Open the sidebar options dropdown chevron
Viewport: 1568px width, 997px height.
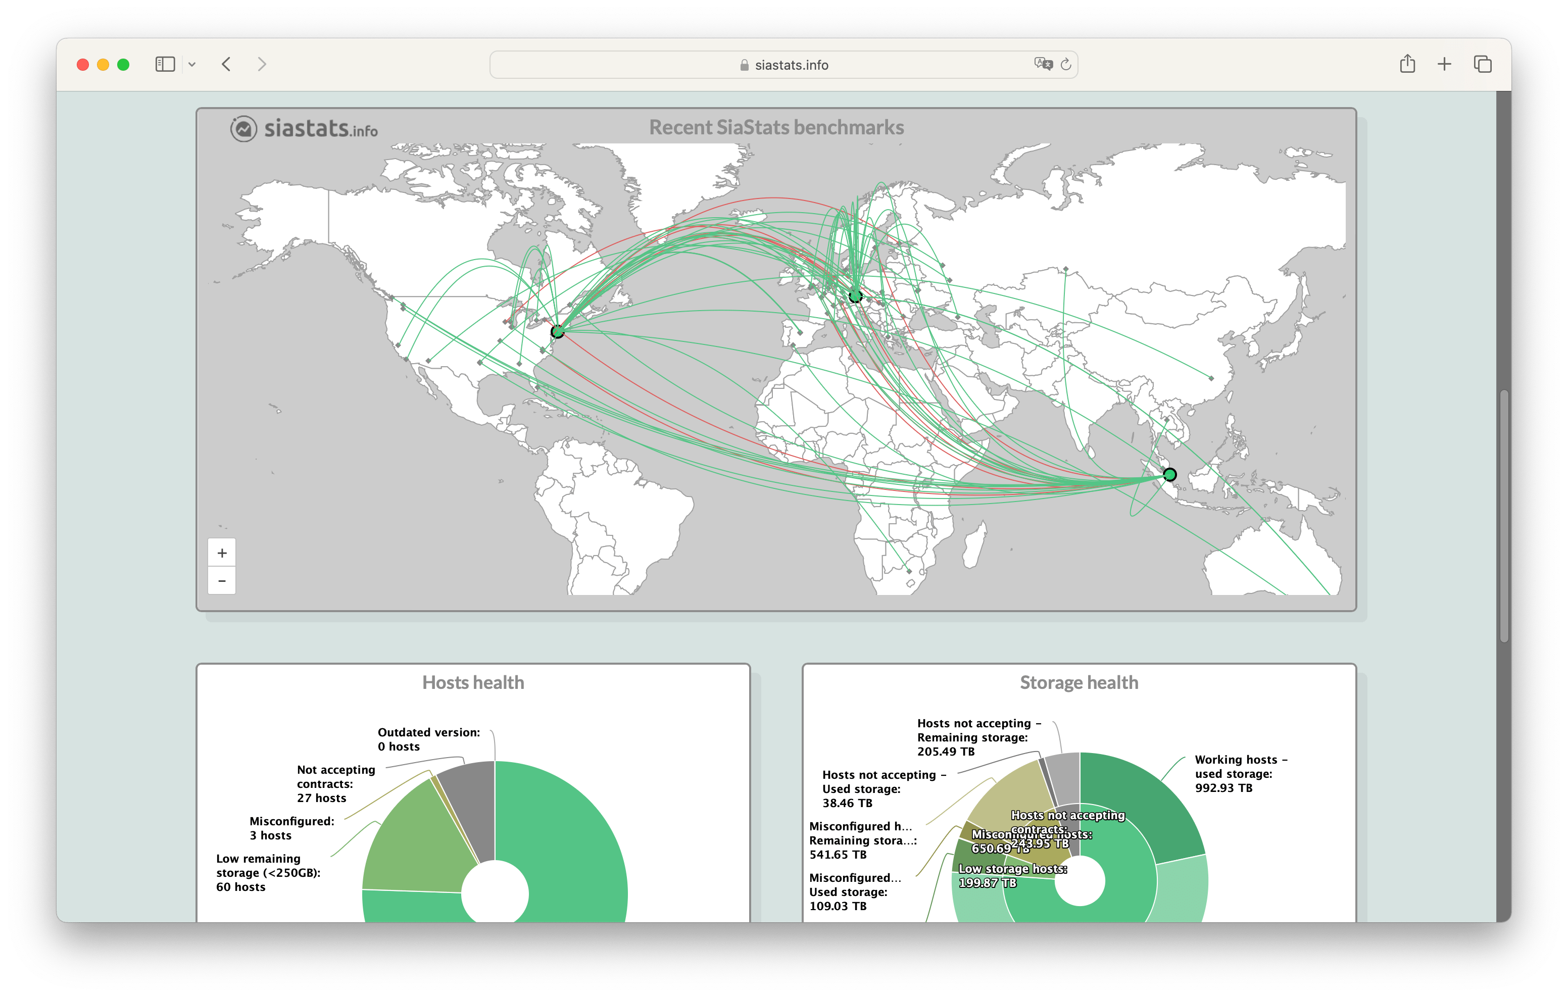tap(192, 64)
